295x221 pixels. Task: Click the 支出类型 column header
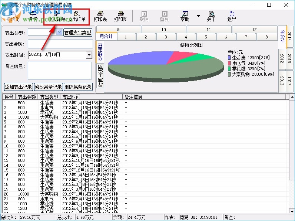point(49,97)
